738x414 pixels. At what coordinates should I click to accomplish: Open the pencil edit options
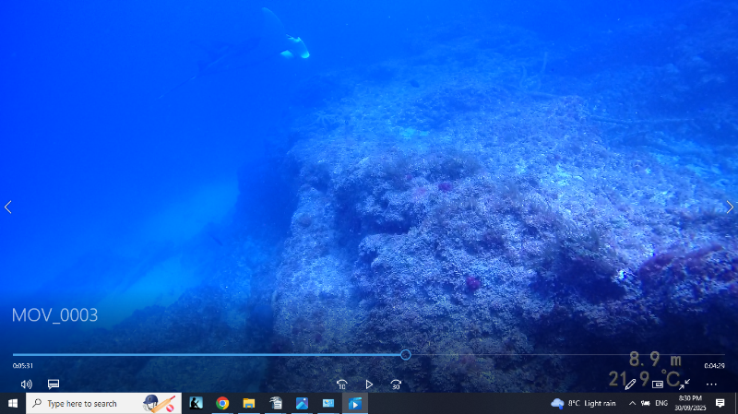pyautogui.click(x=630, y=384)
